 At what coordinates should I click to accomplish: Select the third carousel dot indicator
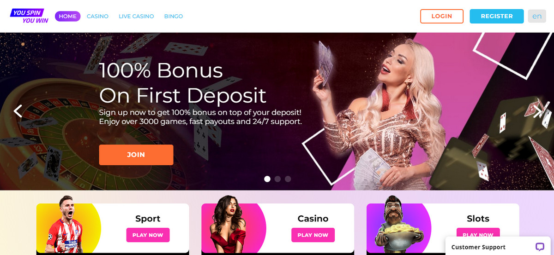(x=288, y=179)
